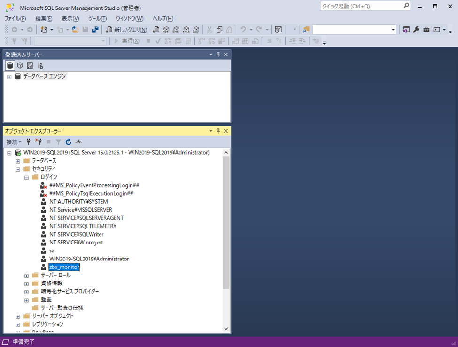Select the Reporting Services icon in 登録済みサーバー

coord(30,65)
